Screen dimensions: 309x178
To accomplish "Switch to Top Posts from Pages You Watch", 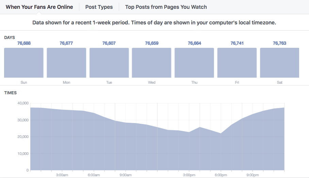I will (x=166, y=7).
